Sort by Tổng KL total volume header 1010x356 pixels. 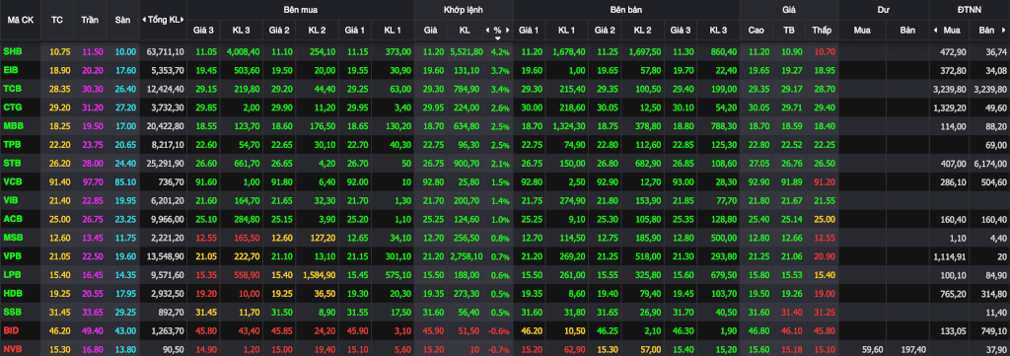click(x=164, y=20)
